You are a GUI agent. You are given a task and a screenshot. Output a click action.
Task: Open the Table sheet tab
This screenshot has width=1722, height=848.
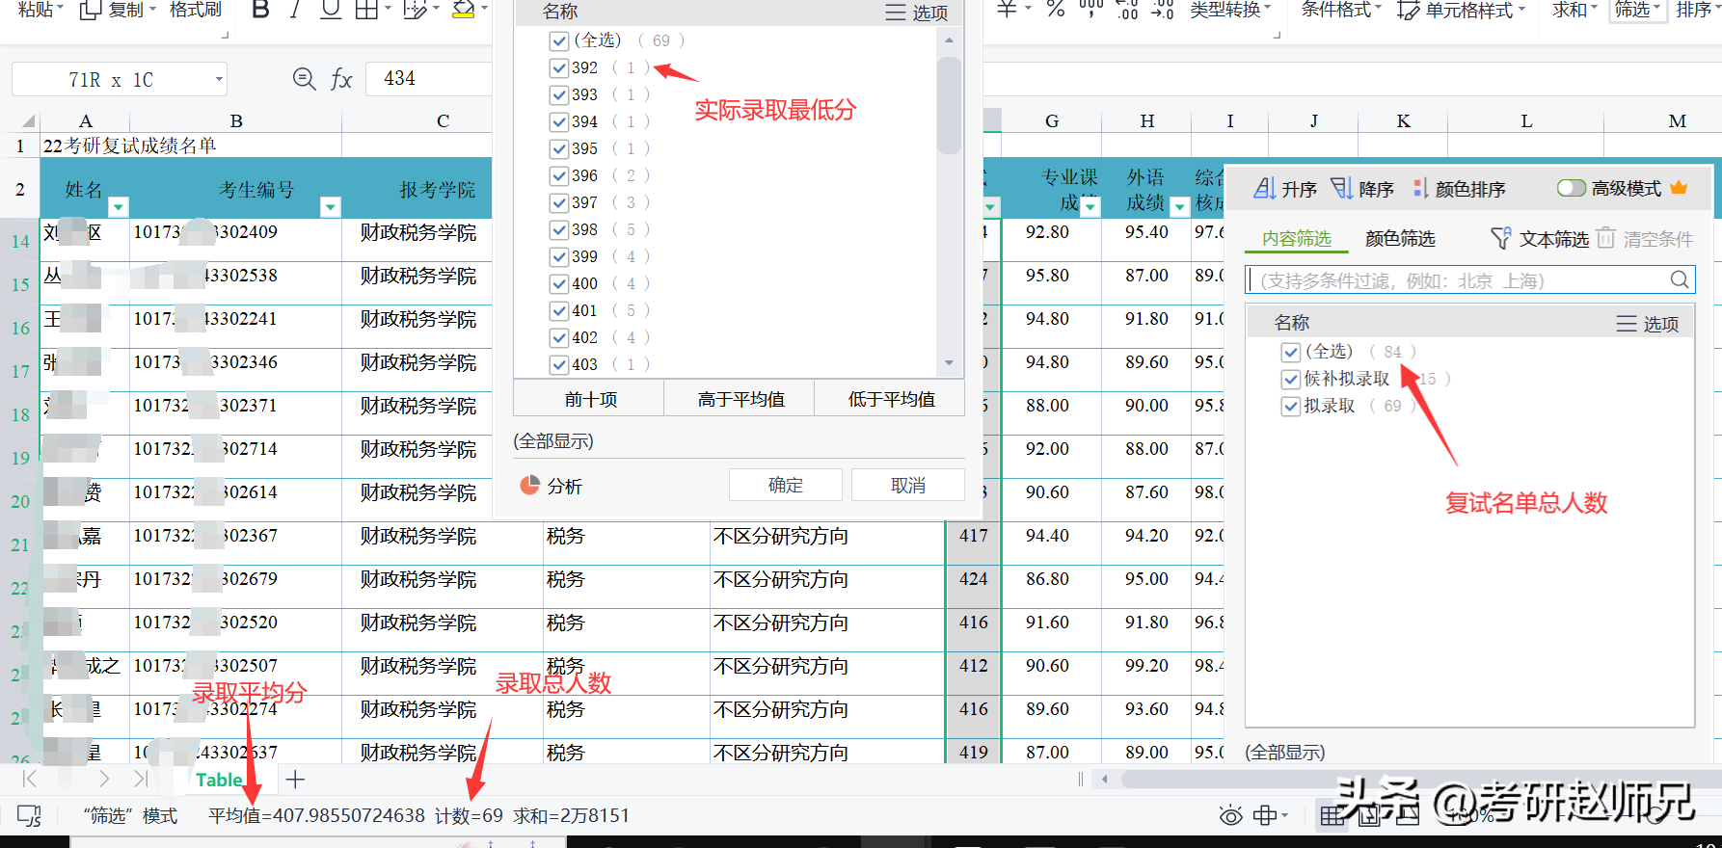[219, 780]
